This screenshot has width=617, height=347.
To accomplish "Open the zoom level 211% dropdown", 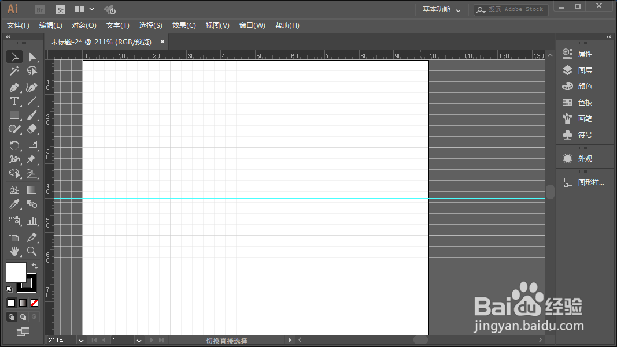I will pos(81,340).
